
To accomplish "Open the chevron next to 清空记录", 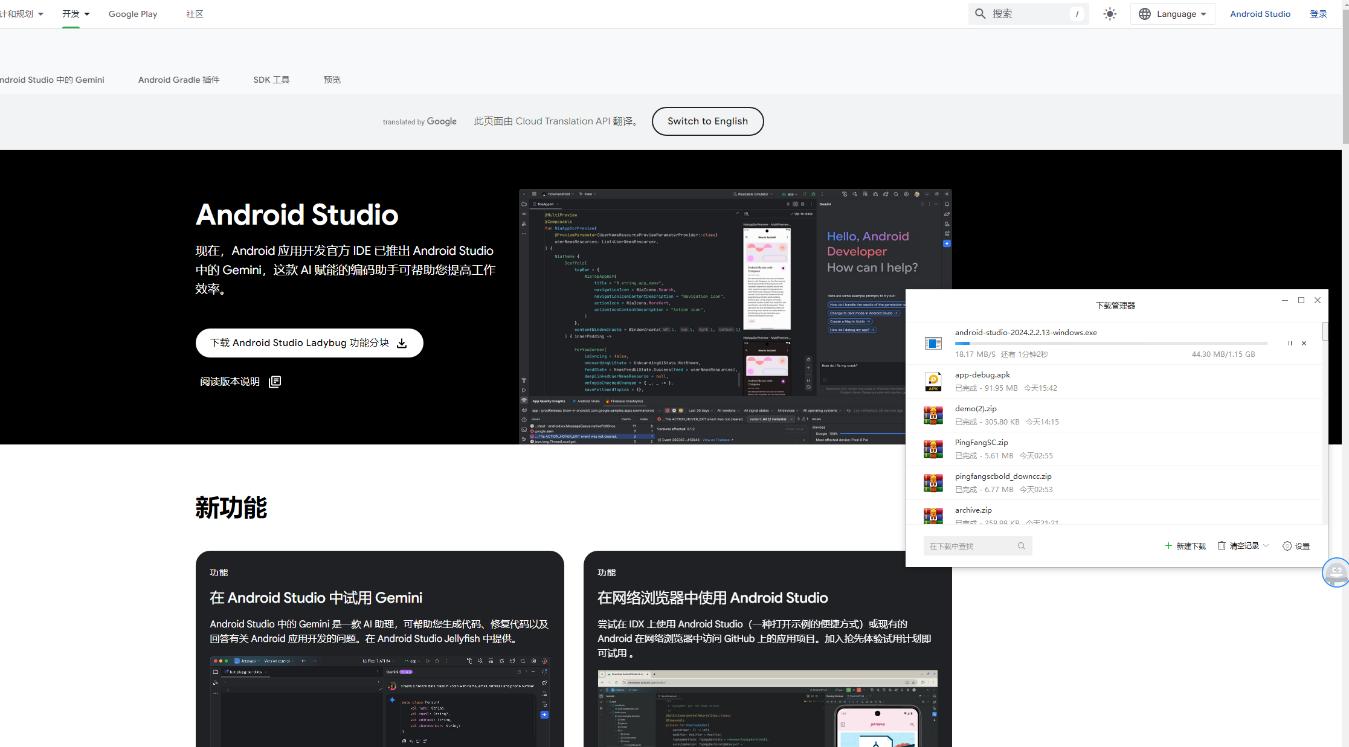I will tap(1267, 545).
